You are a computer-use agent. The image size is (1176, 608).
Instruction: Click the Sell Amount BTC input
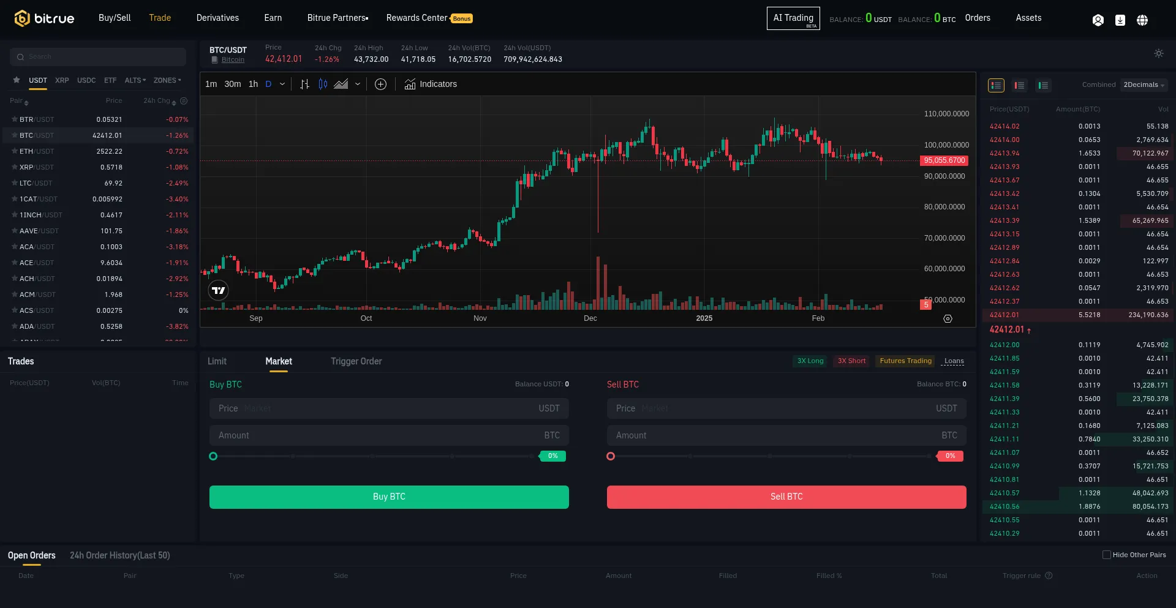coord(786,435)
